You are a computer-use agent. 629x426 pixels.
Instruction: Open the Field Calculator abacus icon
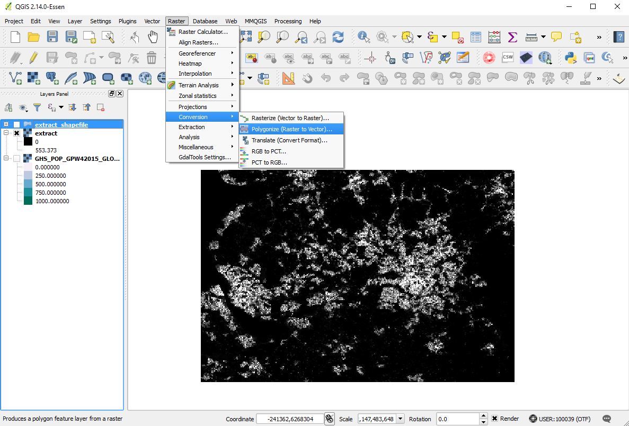click(494, 37)
